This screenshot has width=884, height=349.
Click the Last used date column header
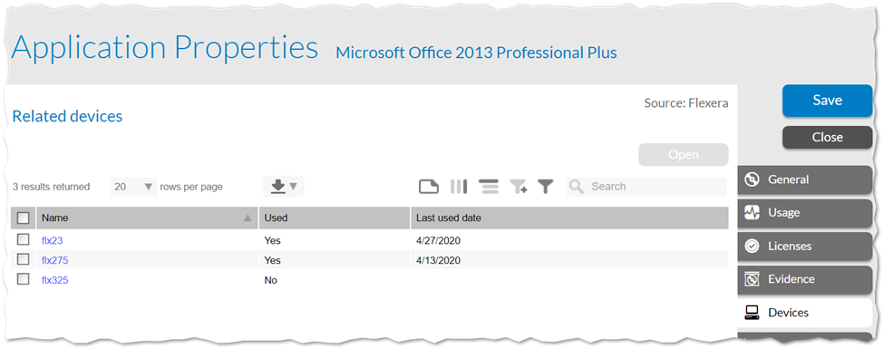pyautogui.click(x=569, y=218)
